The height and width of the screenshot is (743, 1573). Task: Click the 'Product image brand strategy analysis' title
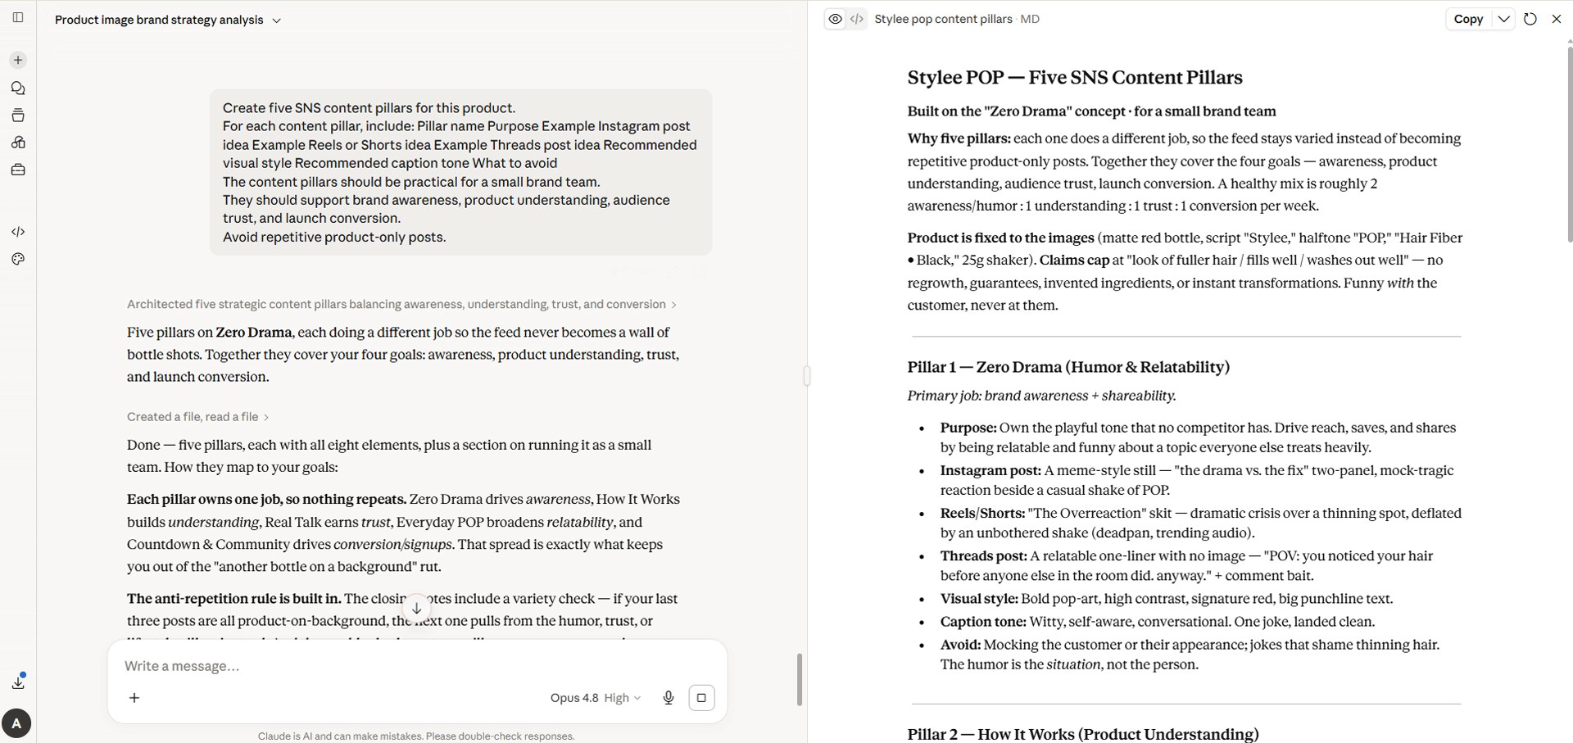159,20
